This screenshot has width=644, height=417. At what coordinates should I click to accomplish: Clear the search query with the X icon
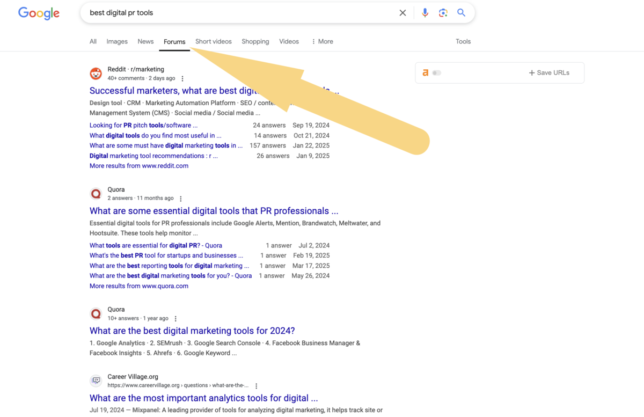tap(402, 12)
